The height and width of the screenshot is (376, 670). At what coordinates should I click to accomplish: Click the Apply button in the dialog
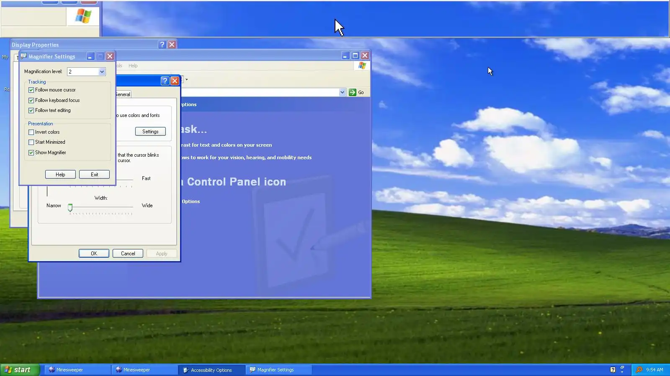[x=161, y=254]
